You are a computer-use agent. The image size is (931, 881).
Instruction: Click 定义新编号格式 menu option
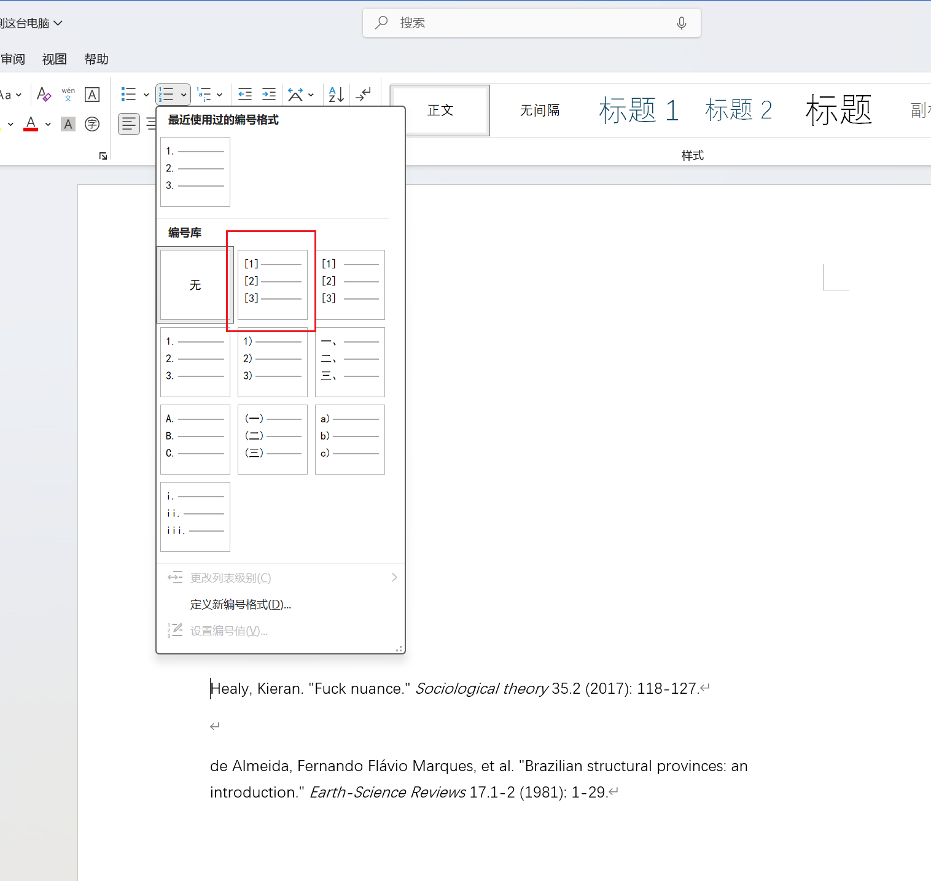pyautogui.click(x=240, y=605)
